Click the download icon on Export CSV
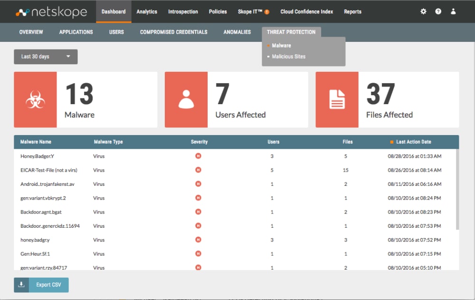This screenshot has height=300, width=475. (x=21, y=285)
